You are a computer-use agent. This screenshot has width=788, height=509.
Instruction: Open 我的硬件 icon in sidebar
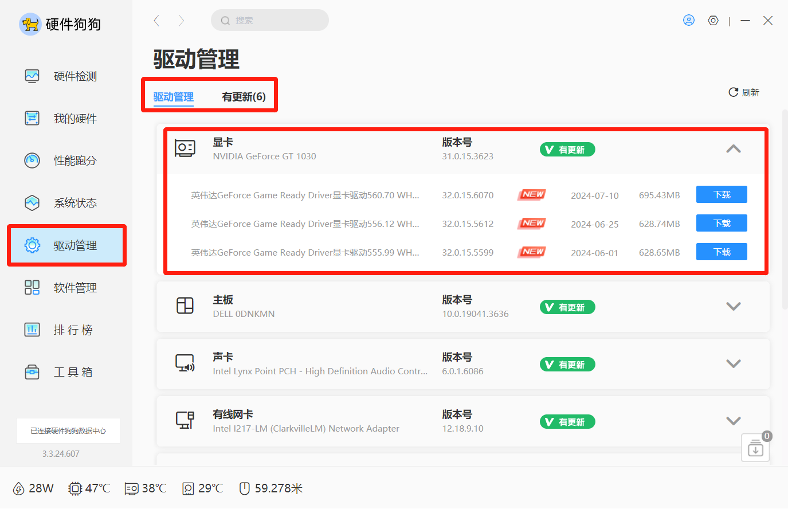pyautogui.click(x=32, y=119)
